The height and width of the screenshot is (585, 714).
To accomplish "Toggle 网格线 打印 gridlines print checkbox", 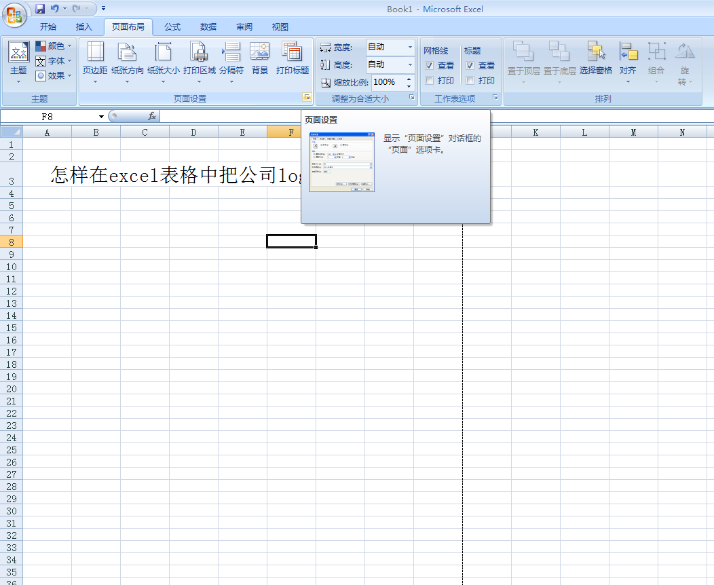I will pyautogui.click(x=429, y=81).
